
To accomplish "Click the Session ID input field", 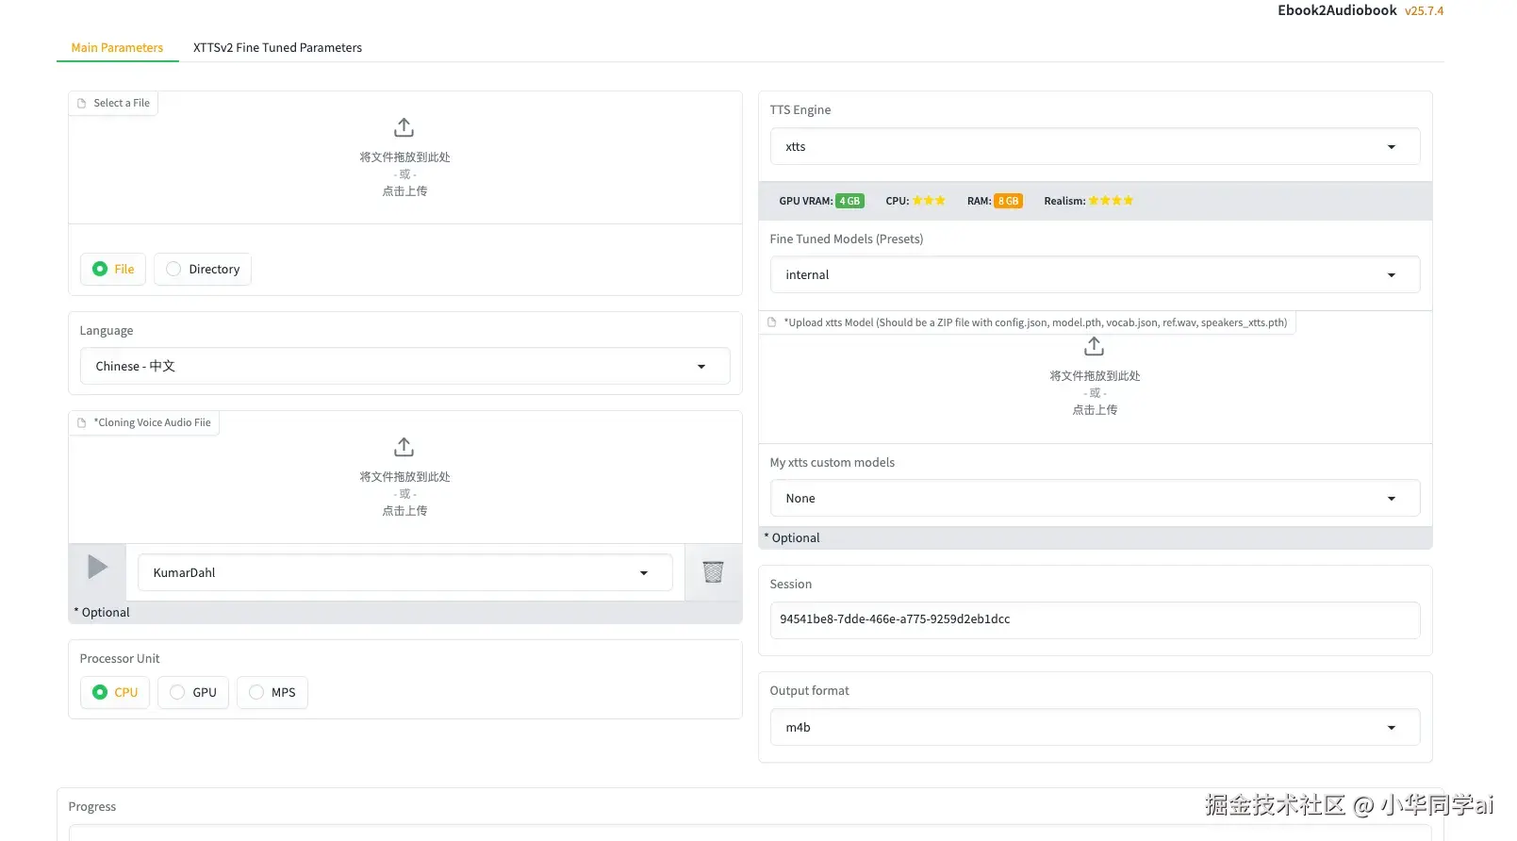I will (1095, 619).
